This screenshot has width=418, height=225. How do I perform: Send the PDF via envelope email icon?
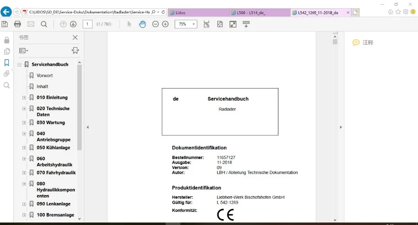click(x=31, y=24)
